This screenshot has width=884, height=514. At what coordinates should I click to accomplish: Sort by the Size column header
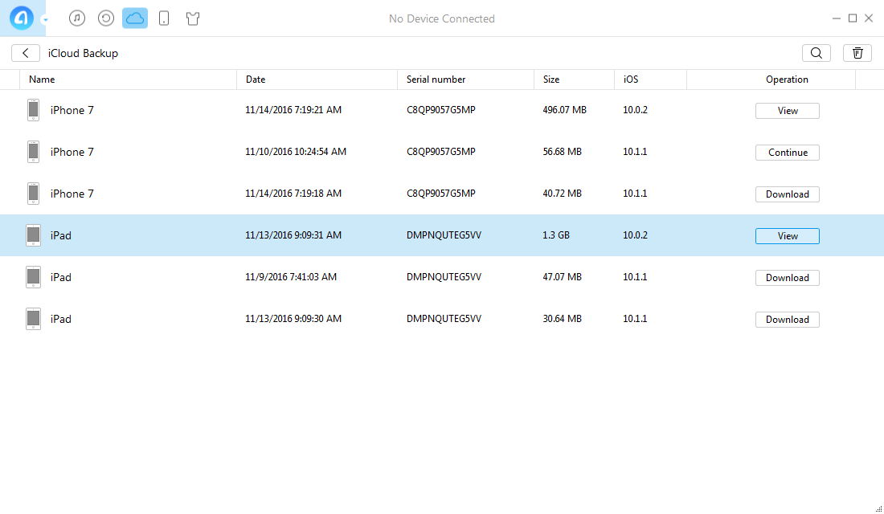(551, 80)
